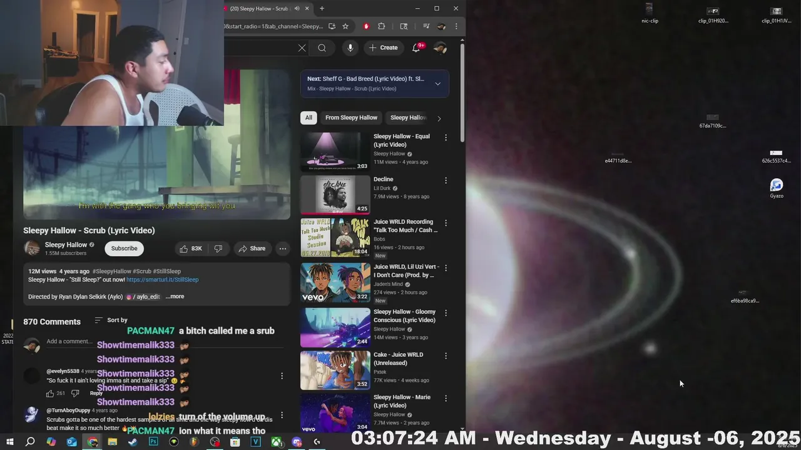Viewport: 801px width, 450px height.
Task: Select the From Sleepy Hallow filter chip
Action: pyautogui.click(x=351, y=117)
